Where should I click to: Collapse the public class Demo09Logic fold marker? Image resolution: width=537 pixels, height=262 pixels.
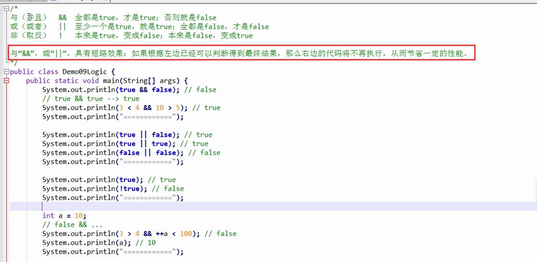pyautogui.click(x=7, y=71)
